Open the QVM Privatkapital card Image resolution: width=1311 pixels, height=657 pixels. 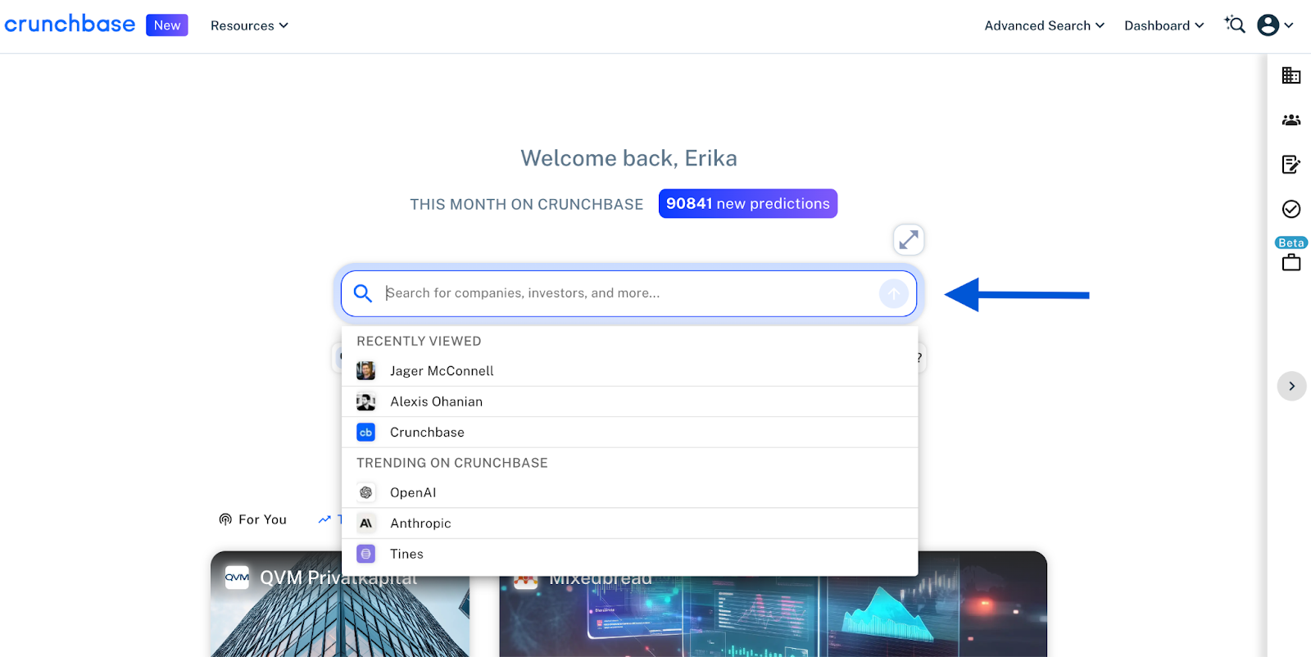[x=340, y=605]
